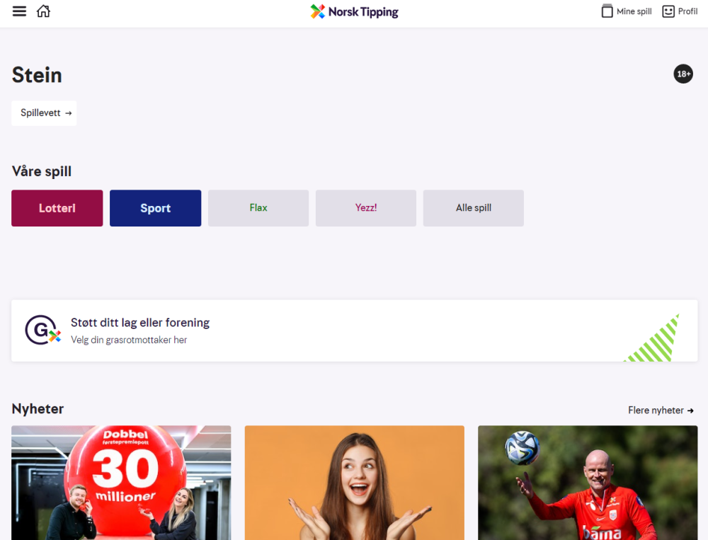This screenshot has height=540, width=708.
Task: Select the Lotteri games category
Action: (57, 208)
